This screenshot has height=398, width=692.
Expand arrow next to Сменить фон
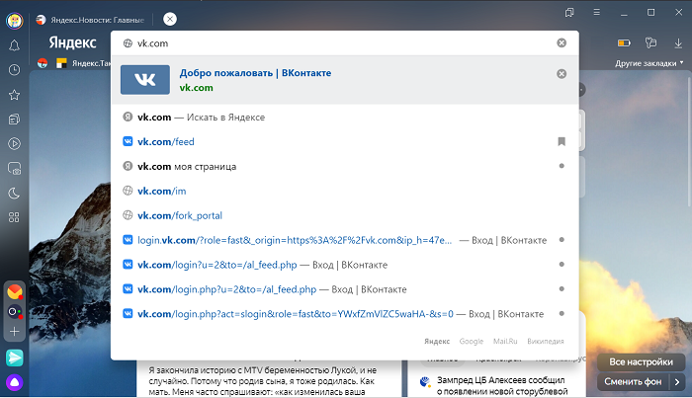(677, 381)
